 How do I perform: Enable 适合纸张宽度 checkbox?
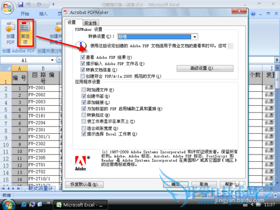tap(84, 128)
